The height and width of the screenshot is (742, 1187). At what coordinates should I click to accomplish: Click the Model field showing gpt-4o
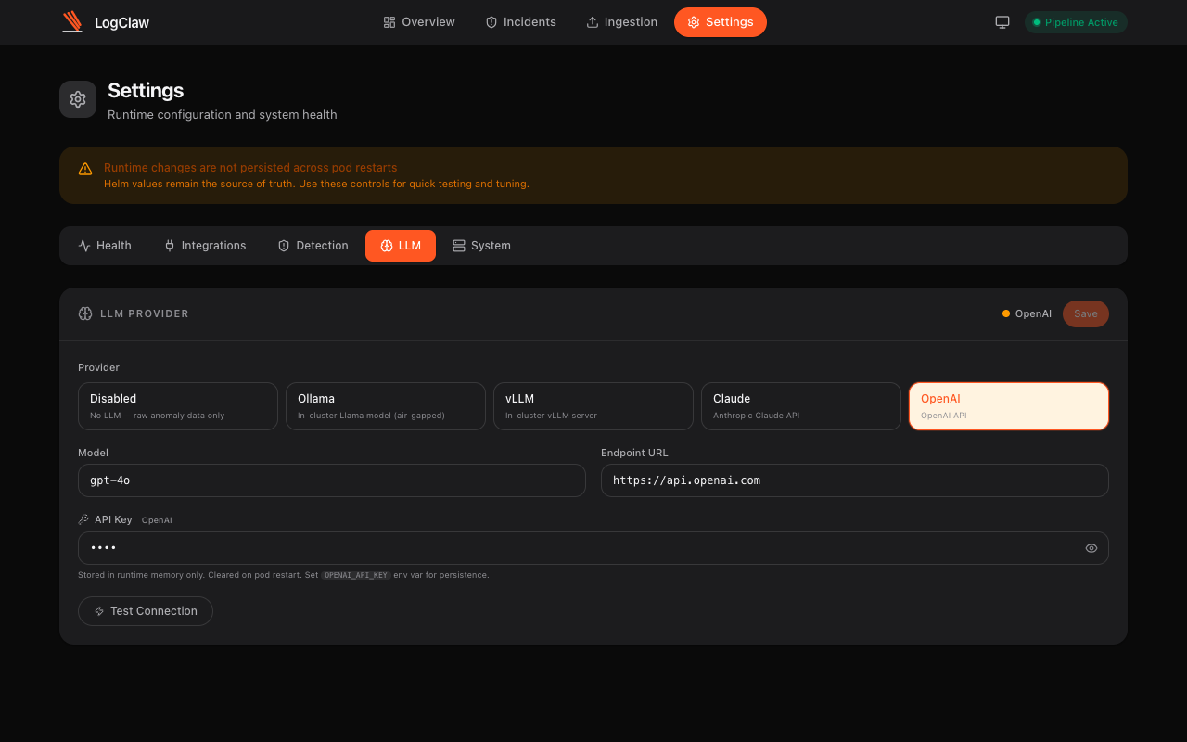pos(331,480)
